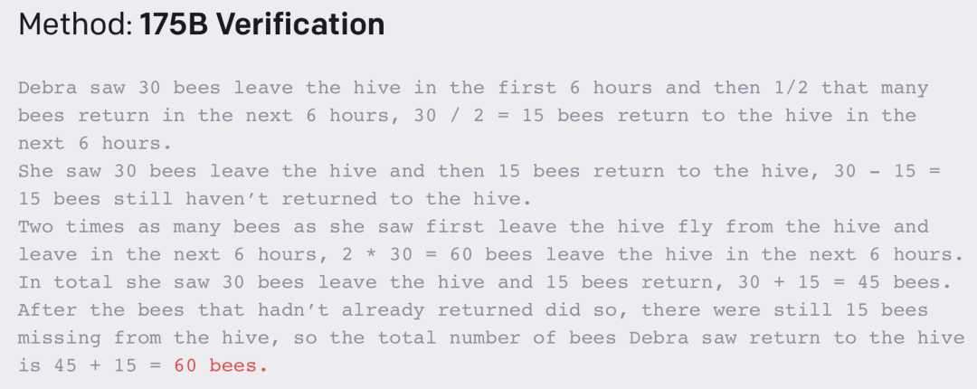Click the "Method: 175B Verification" heading
Image resolution: width=977 pixels, height=389 pixels.
click(202, 24)
